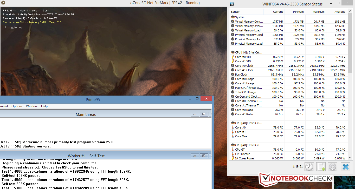355x189 pixels.
Task: Click the 'Starting workers.' log line
Action: coord(36,146)
